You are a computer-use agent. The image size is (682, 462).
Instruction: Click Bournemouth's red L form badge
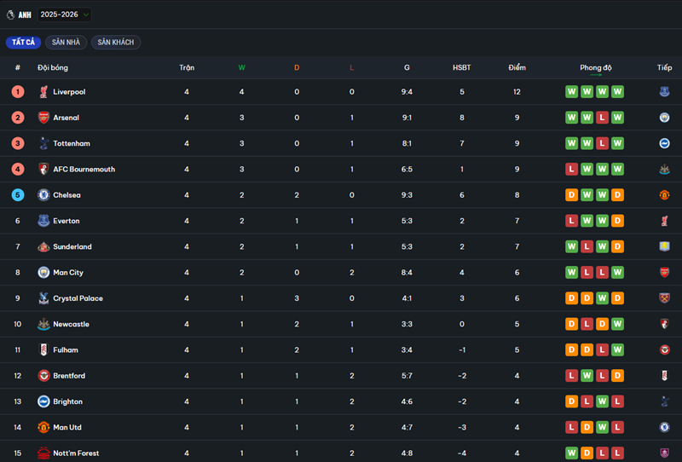coord(572,170)
